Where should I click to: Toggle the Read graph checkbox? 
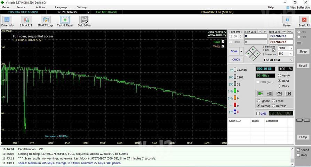[x=223, y=42]
